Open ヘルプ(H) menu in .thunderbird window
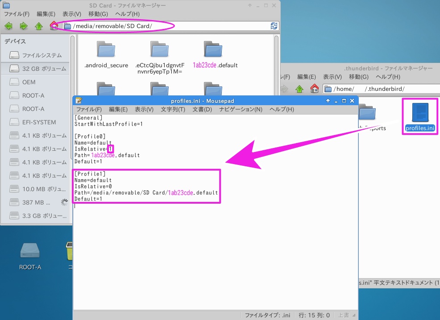Image resolution: width=440 pixels, height=320 pixels. click(388, 77)
